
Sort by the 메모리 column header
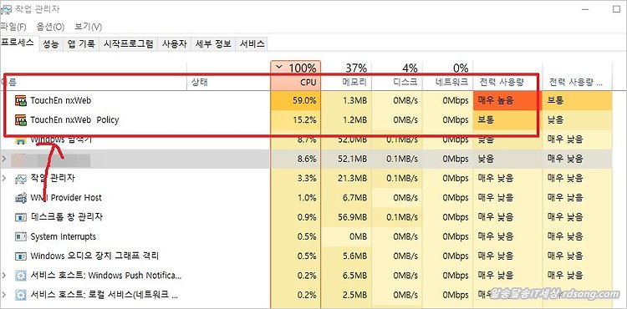click(346, 75)
